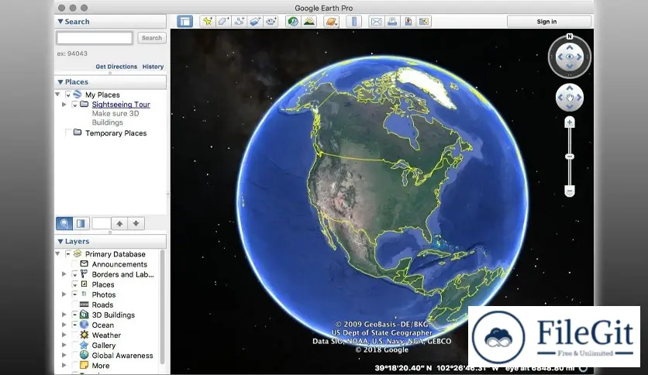The width and height of the screenshot is (648, 375).
Task: Toggle the Temporary Places checkbox
Action: (x=68, y=133)
